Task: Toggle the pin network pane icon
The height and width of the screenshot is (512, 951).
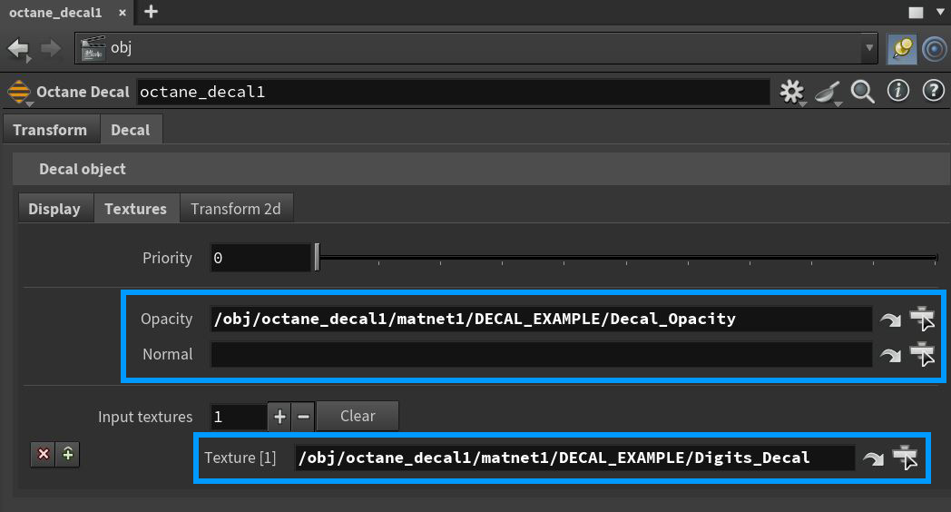Action: tap(901, 48)
